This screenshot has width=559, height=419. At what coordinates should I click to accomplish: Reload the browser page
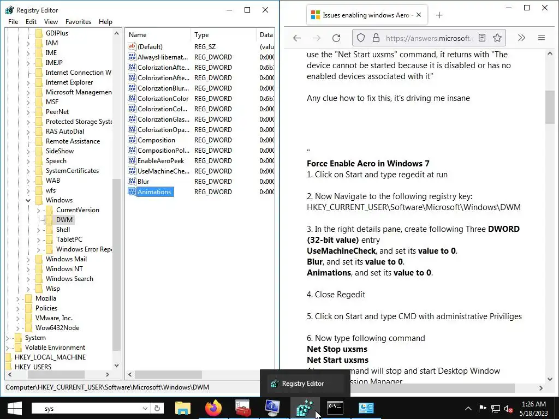tap(336, 38)
